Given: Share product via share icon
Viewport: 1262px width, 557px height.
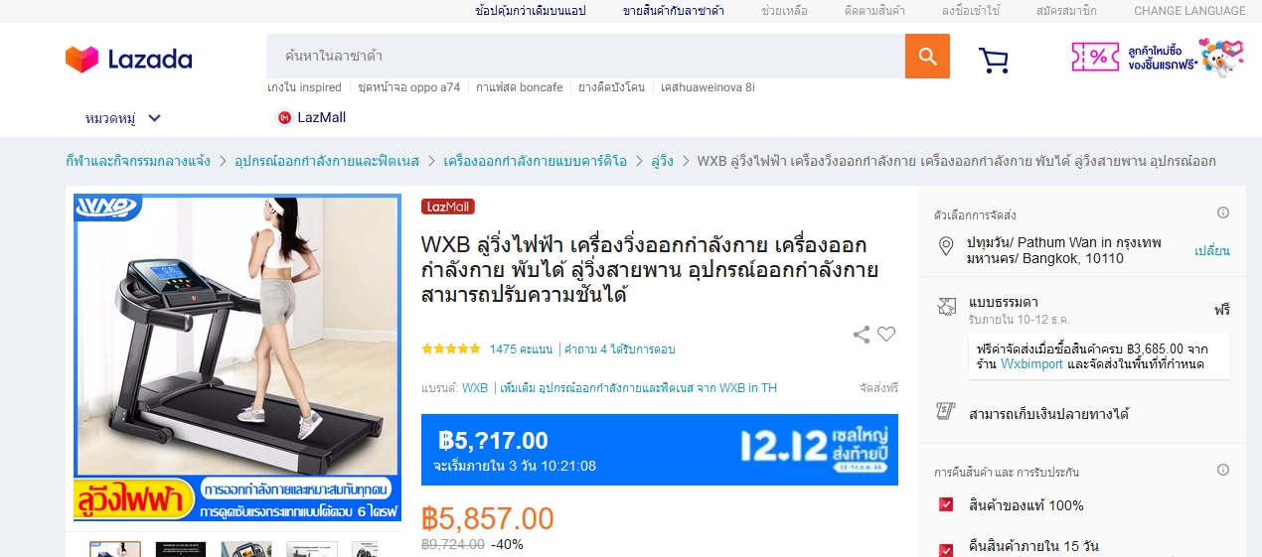Looking at the screenshot, I should [862, 335].
